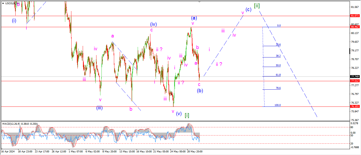Click the 24 May 00:00 time axis label

click(x=178, y=152)
